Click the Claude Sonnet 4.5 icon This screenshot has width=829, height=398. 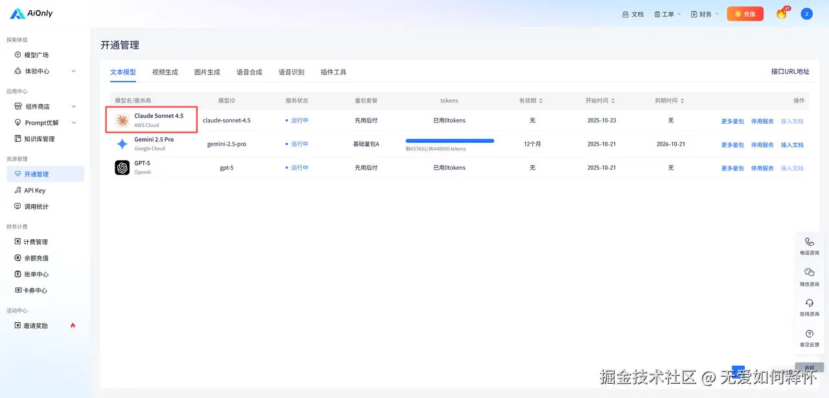122,121
